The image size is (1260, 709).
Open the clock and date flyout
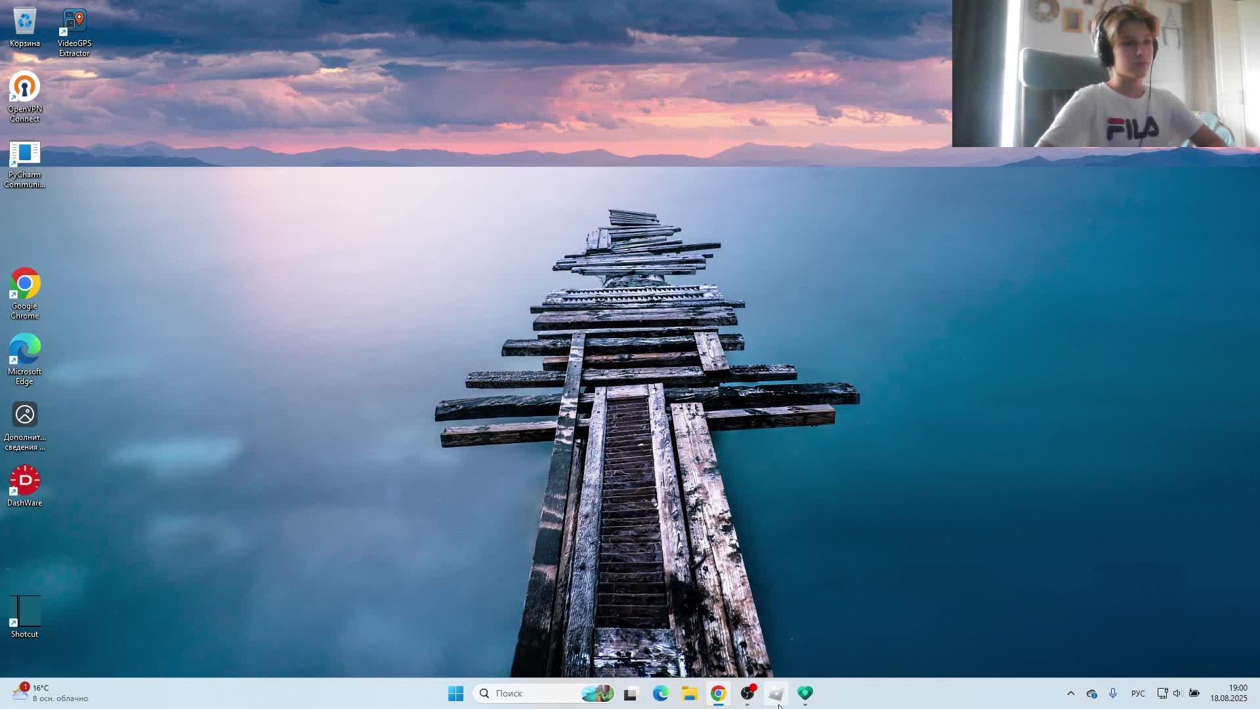pos(1228,693)
